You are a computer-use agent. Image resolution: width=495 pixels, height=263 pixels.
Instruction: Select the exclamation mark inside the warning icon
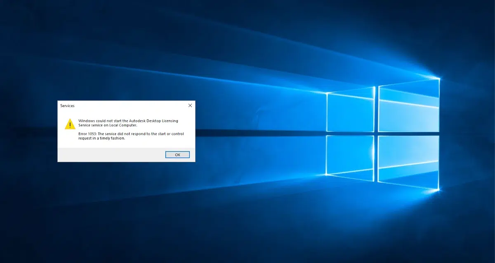pos(71,124)
